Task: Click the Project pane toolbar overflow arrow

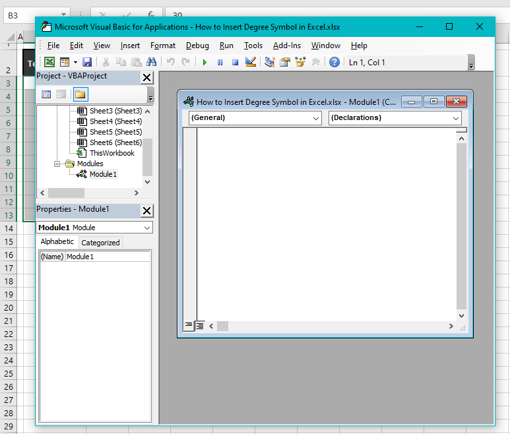Action: (x=150, y=94)
